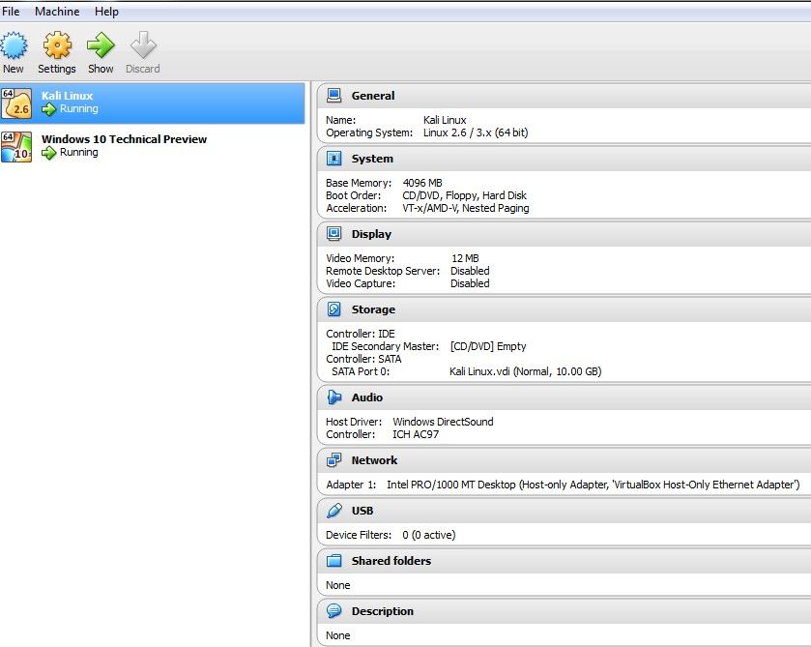Click the USB section plug icon
The width and height of the screenshot is (811, 647).
[x=334, y=511]
